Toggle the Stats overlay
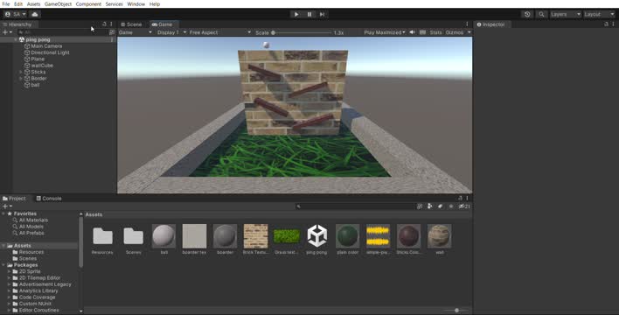Viewport: 619px width, 315px height. pyautogui.click(x=435, y=32)
